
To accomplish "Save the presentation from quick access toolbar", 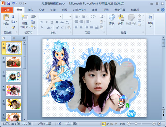I will [9, 3].
